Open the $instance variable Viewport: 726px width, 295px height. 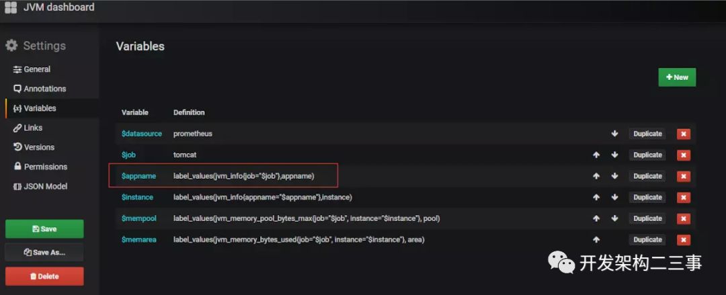click(x=137, y=198)
